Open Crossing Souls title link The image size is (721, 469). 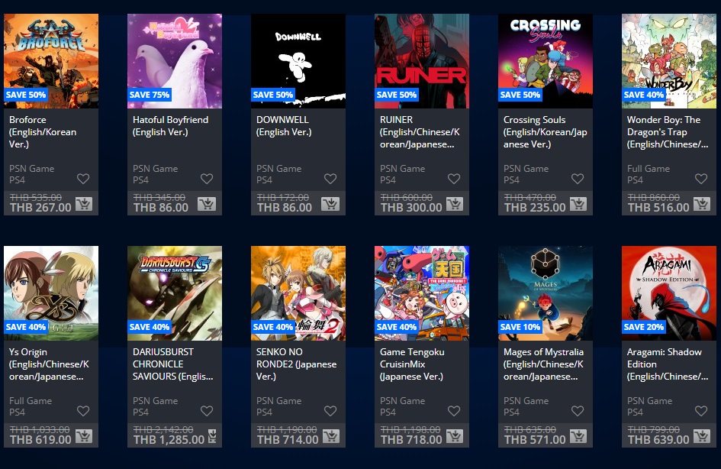pos(545,132)
